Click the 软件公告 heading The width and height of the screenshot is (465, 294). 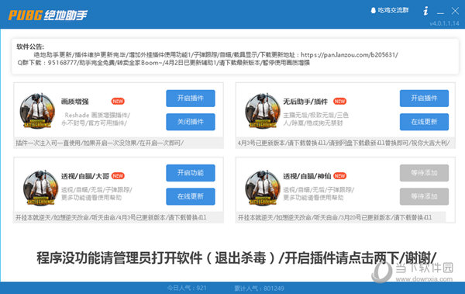[30, 47]
